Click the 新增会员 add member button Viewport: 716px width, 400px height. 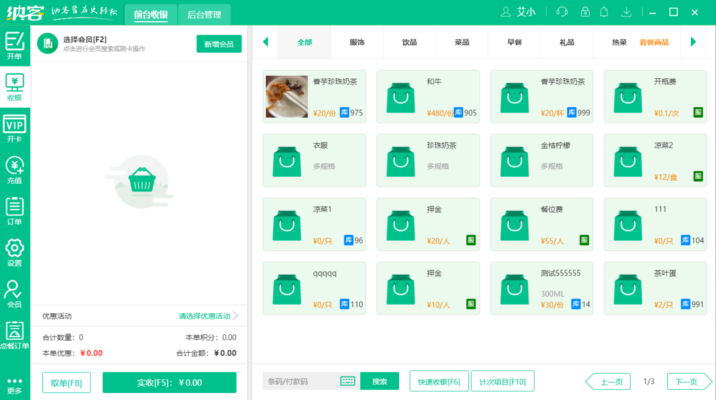219,44
